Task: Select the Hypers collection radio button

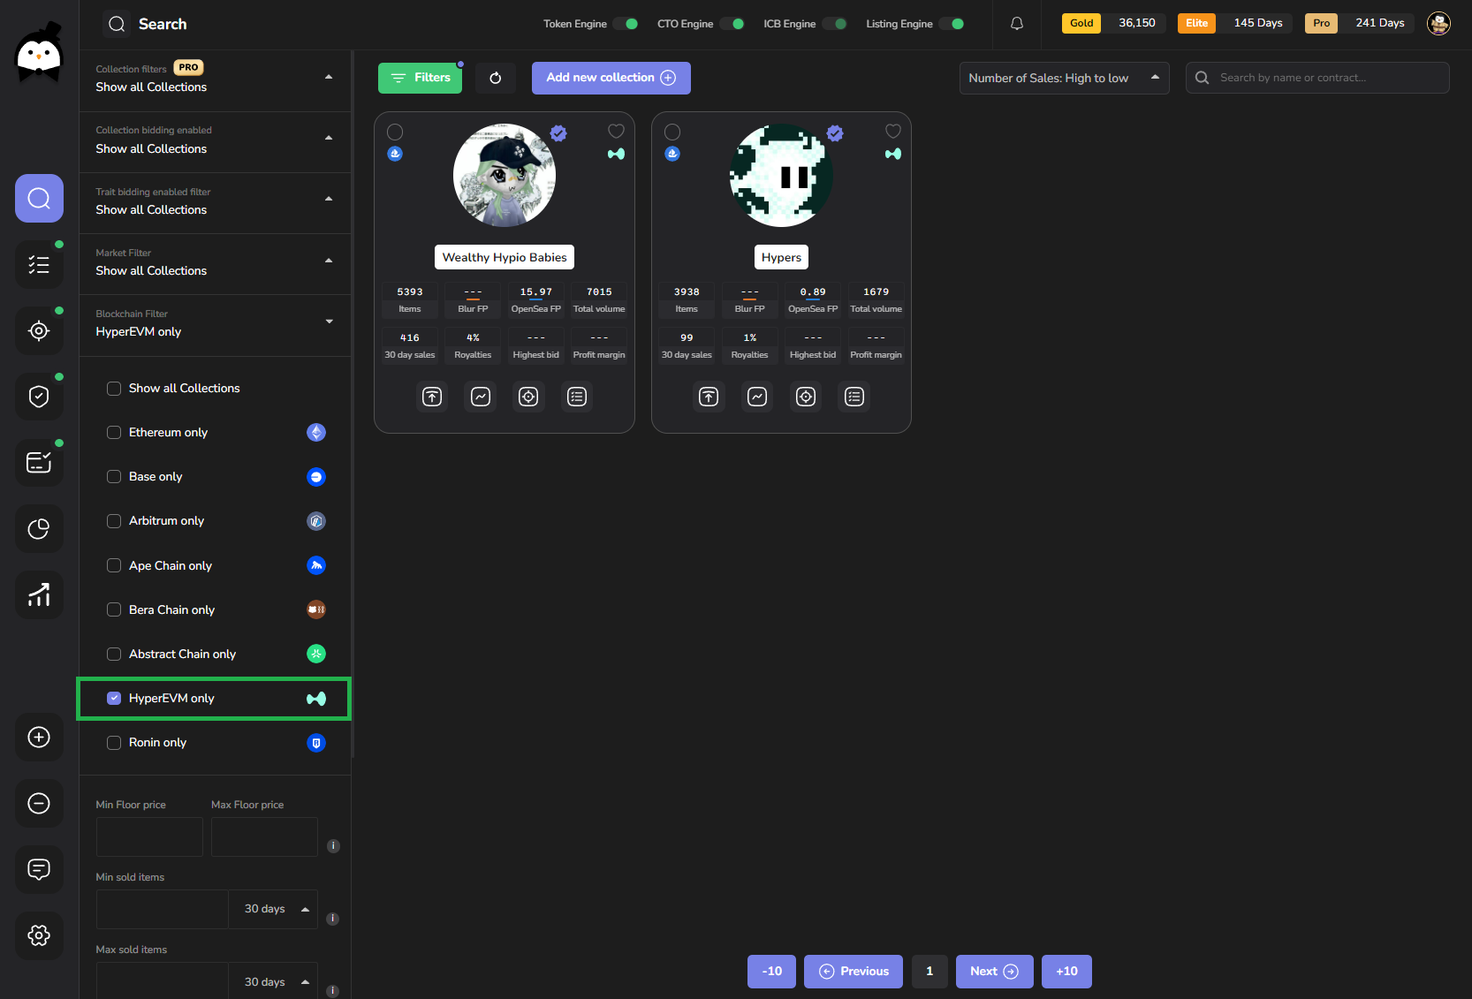Action: click(x=672, y=132)
